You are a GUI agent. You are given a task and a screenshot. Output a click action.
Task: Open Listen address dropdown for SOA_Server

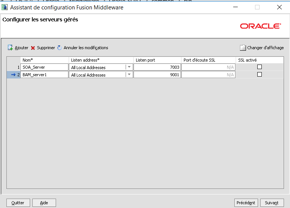point(129,67)
